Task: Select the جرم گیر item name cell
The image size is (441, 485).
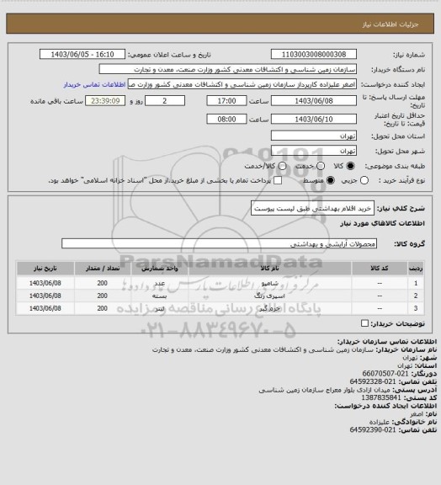Action: (269, 308)
